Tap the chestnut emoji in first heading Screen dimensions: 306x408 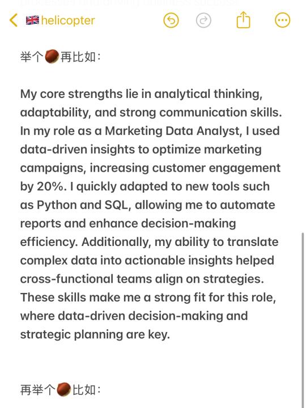tap(52, 57)
